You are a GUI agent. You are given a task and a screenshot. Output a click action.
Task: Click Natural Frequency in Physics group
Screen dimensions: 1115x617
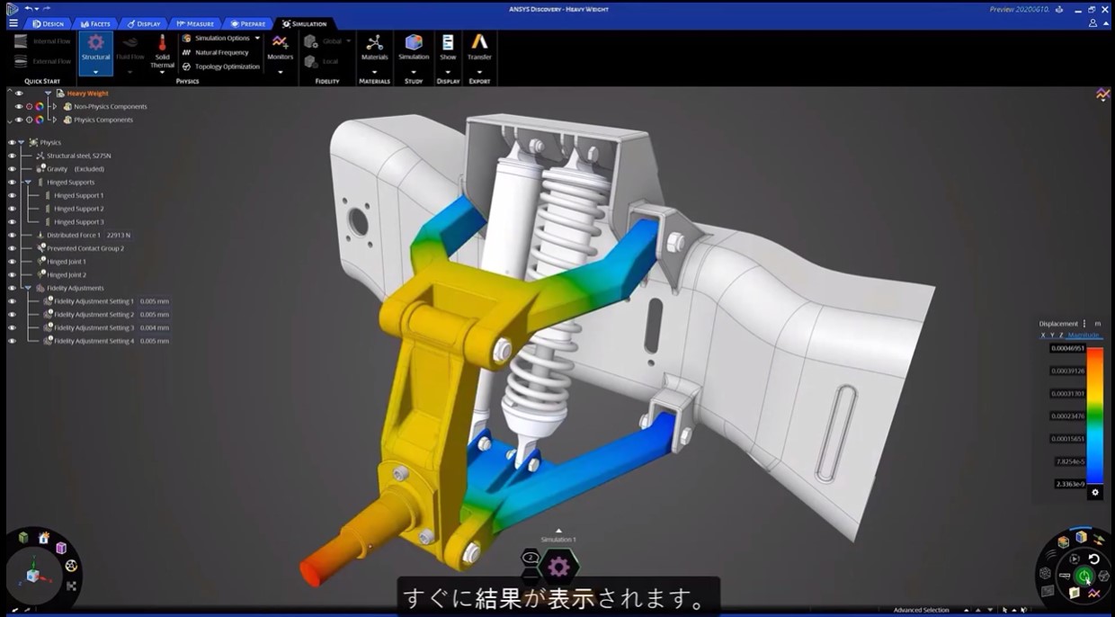click(x=216, y=52)
